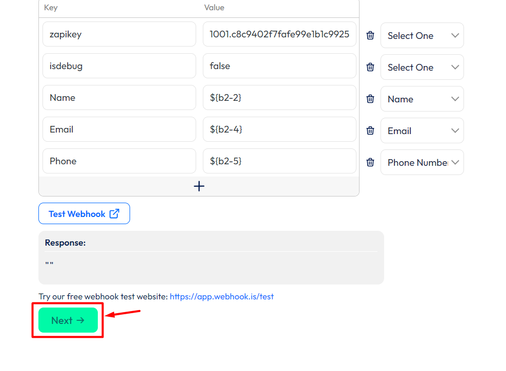Click the isdebug value field showing false
The width and height of the screenshot is (506, 371).
coord(279,66)
